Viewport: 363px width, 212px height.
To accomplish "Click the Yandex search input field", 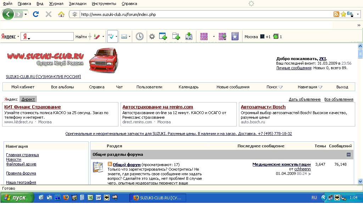I will coord(47,36).
